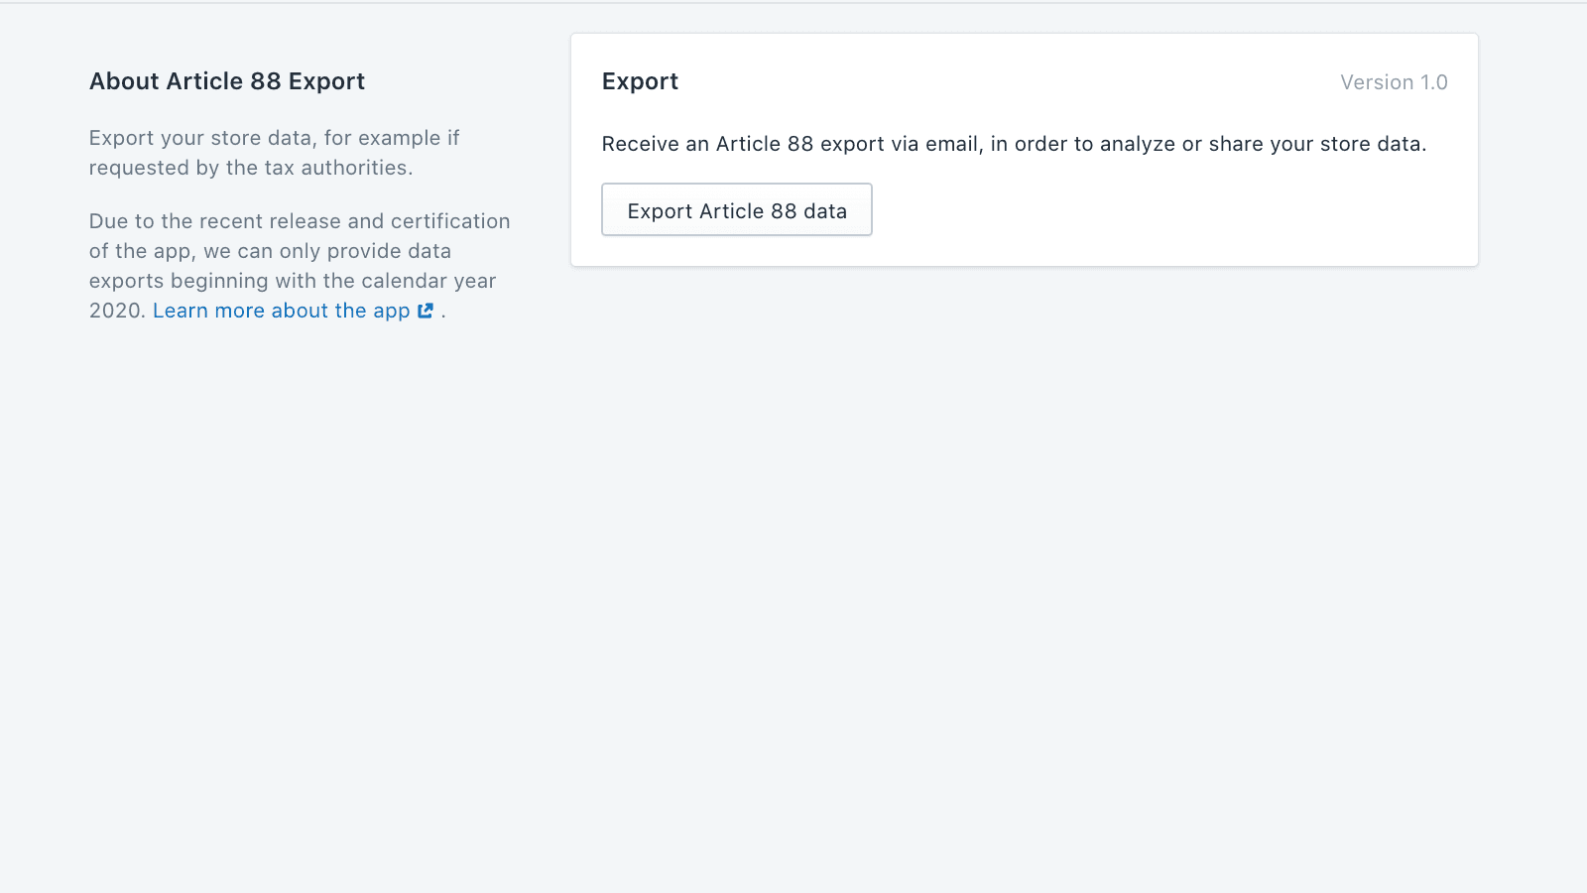Click the external link icon after the app link
Image resolution: width=1587 pixels, height=893 pixels.
pyautogui.click(x=426, y=311)
